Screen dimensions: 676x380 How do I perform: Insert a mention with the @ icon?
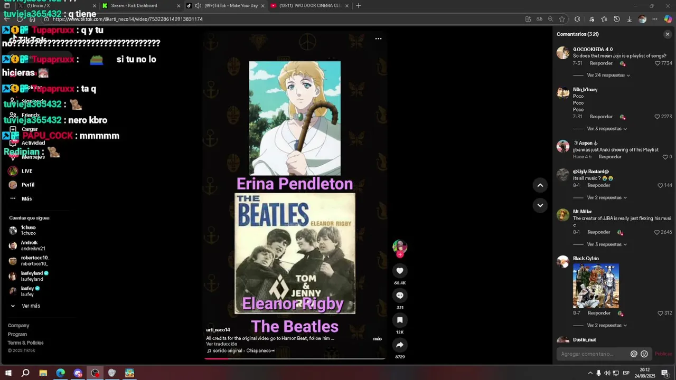tap(634, 354)
